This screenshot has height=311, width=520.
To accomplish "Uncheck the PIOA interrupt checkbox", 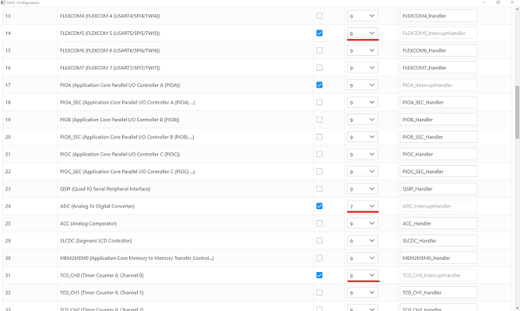I will coord(319,85).
